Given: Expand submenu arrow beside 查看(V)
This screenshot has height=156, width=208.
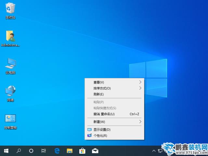Looking at the screenshot, I should (x=140, y=82).
